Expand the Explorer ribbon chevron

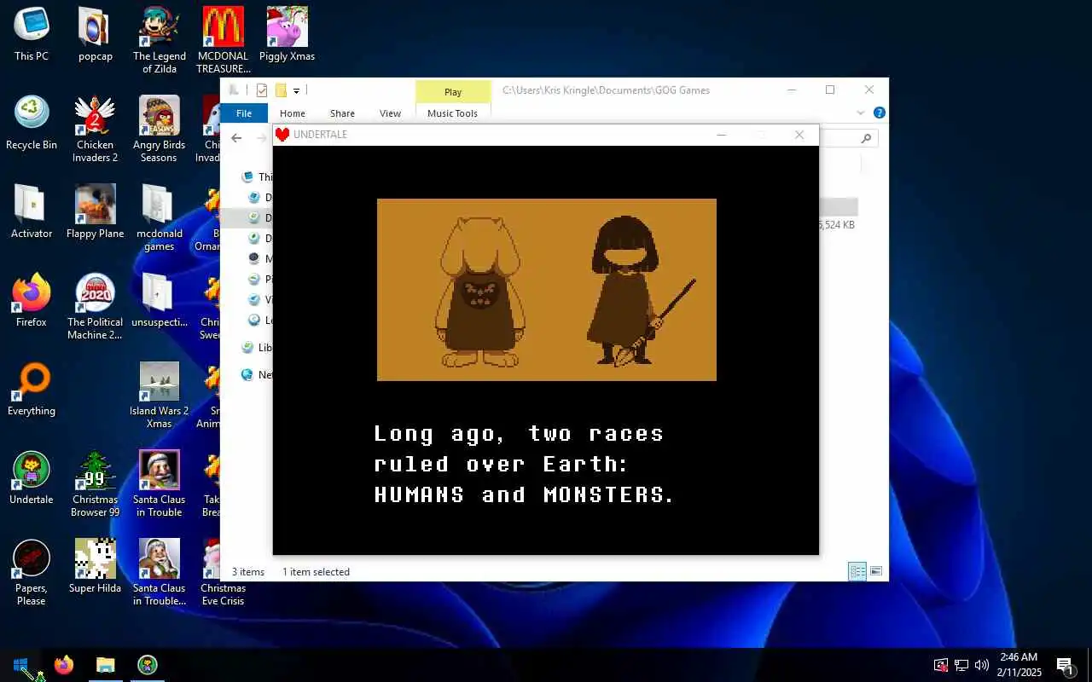(861, 113)
